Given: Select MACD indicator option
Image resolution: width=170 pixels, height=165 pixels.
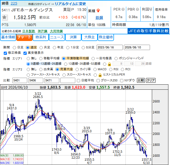Looking at the screenshot, I should (x=95, y=69).
